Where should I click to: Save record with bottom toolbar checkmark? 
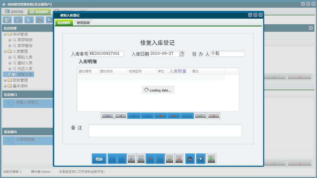pyautogui.click(x=170, y=159)
